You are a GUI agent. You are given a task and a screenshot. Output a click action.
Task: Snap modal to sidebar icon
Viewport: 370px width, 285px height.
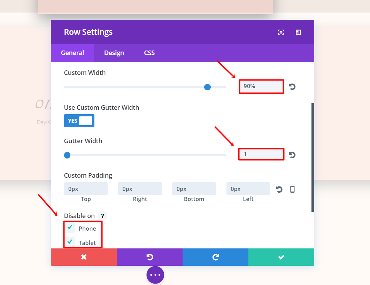(x=298, y=32)
